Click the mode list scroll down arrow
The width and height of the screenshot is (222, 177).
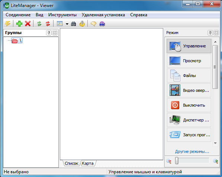(215, 143)
